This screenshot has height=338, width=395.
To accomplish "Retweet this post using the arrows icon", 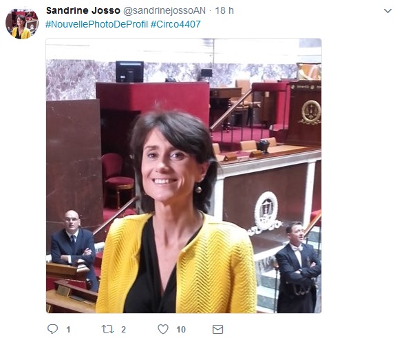I will (107, 329).
